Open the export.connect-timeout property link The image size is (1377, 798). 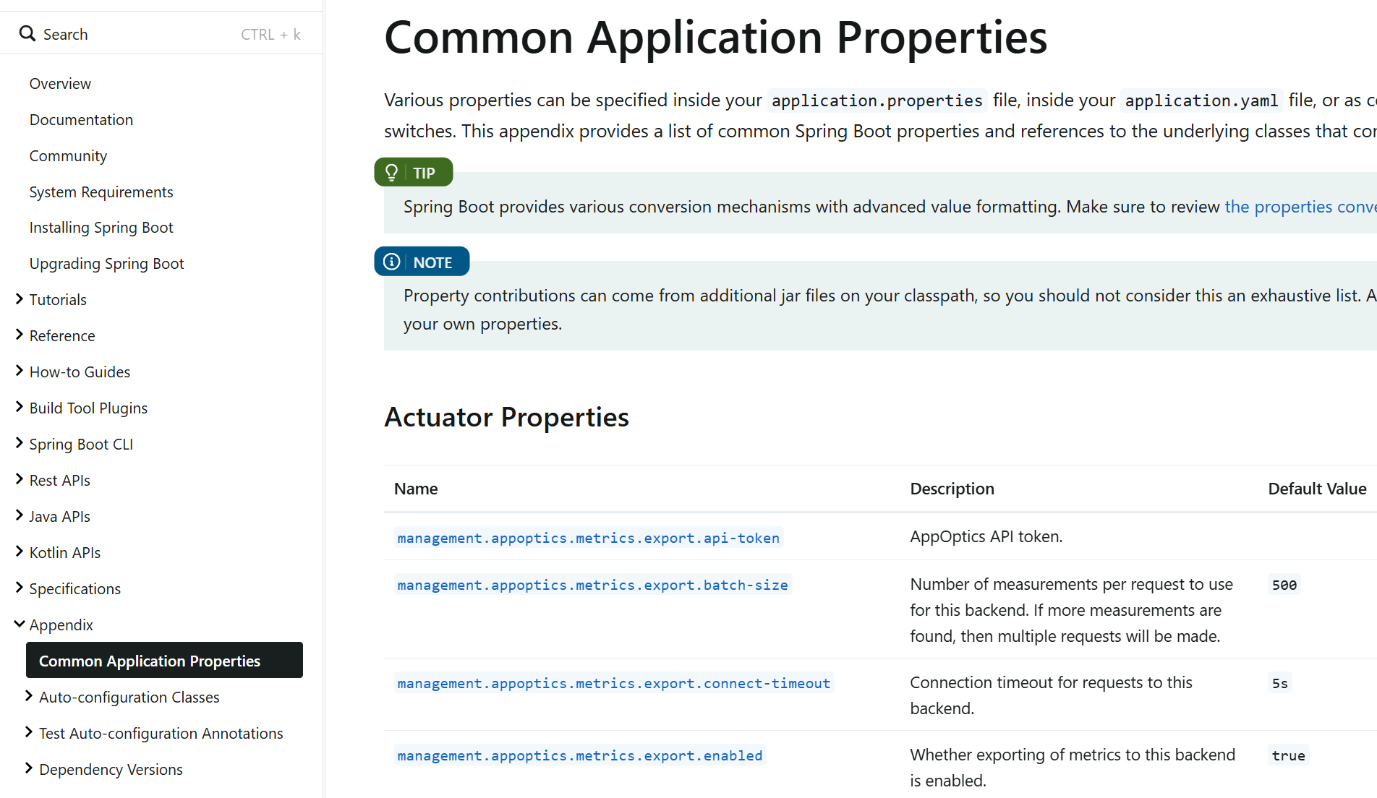click(613, 683)
